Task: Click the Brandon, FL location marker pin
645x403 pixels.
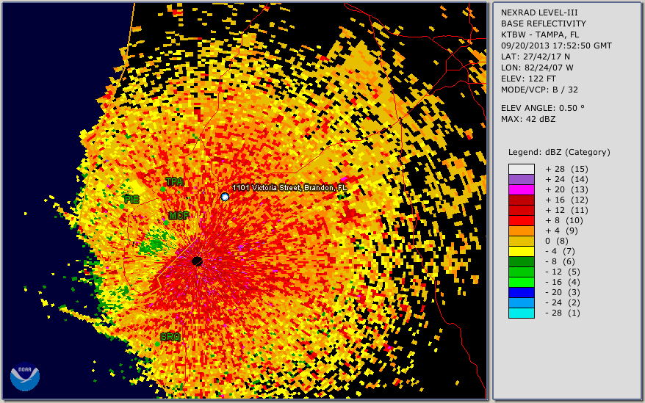Action: (225, 197)
